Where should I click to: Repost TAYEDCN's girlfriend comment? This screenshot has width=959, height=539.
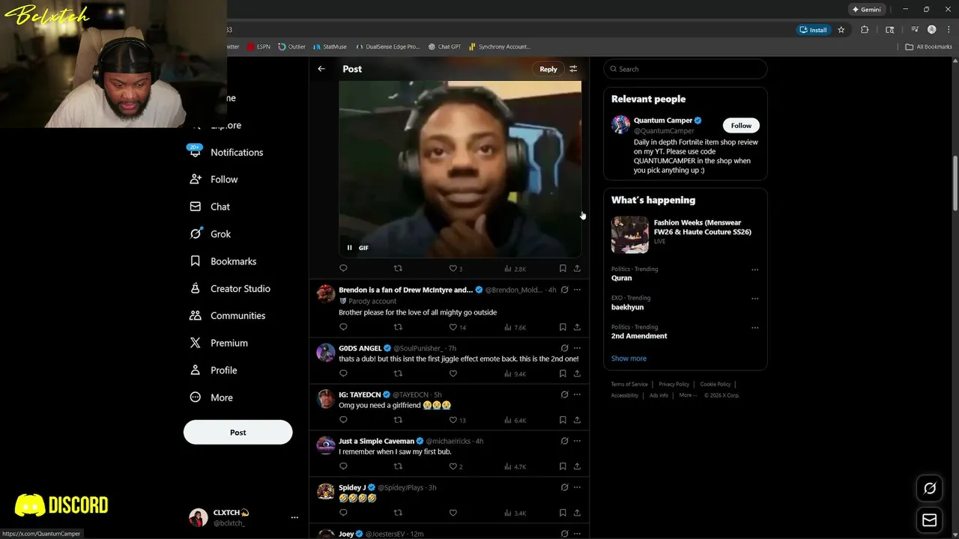click(x=398, y=420)
